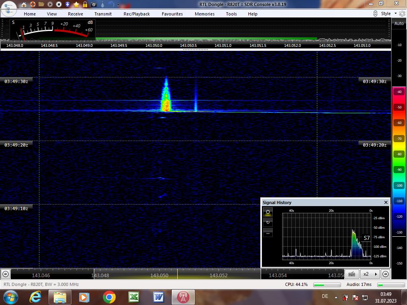Image resolution: width=407 pixels, height=305 pixels.
Task: Click the Signal History graph area
Action: click(327, 236)
